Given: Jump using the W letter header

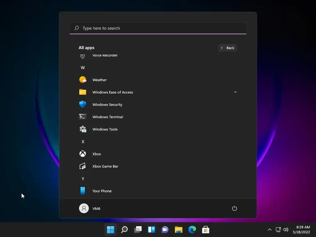Looking at the screenshot, I should pyautogui.click(x=83, y=68).
